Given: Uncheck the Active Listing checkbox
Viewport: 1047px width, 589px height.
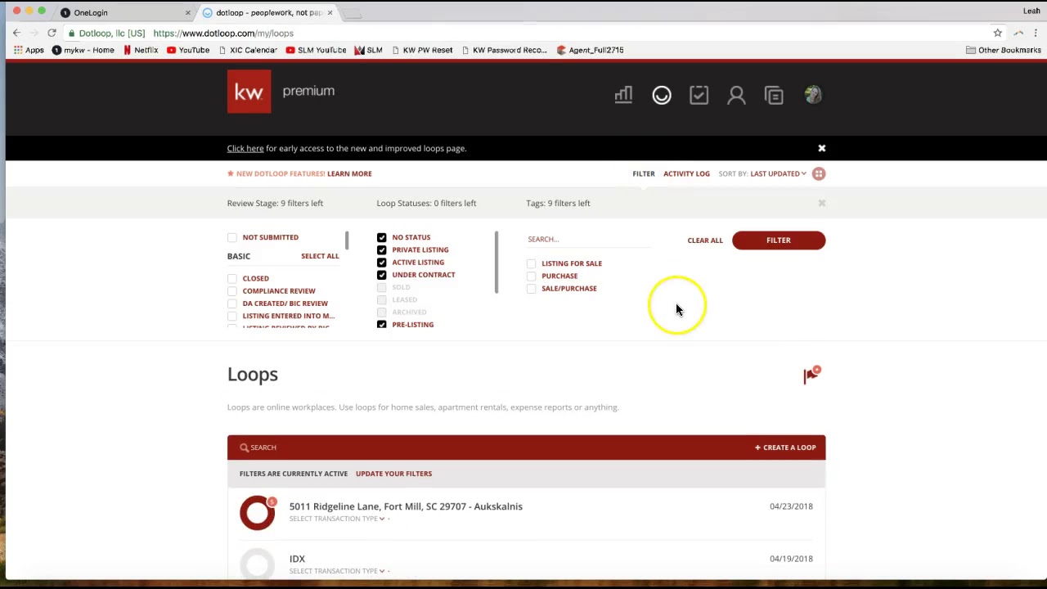Looking at the screenshot, I should (x=382, y=263).
